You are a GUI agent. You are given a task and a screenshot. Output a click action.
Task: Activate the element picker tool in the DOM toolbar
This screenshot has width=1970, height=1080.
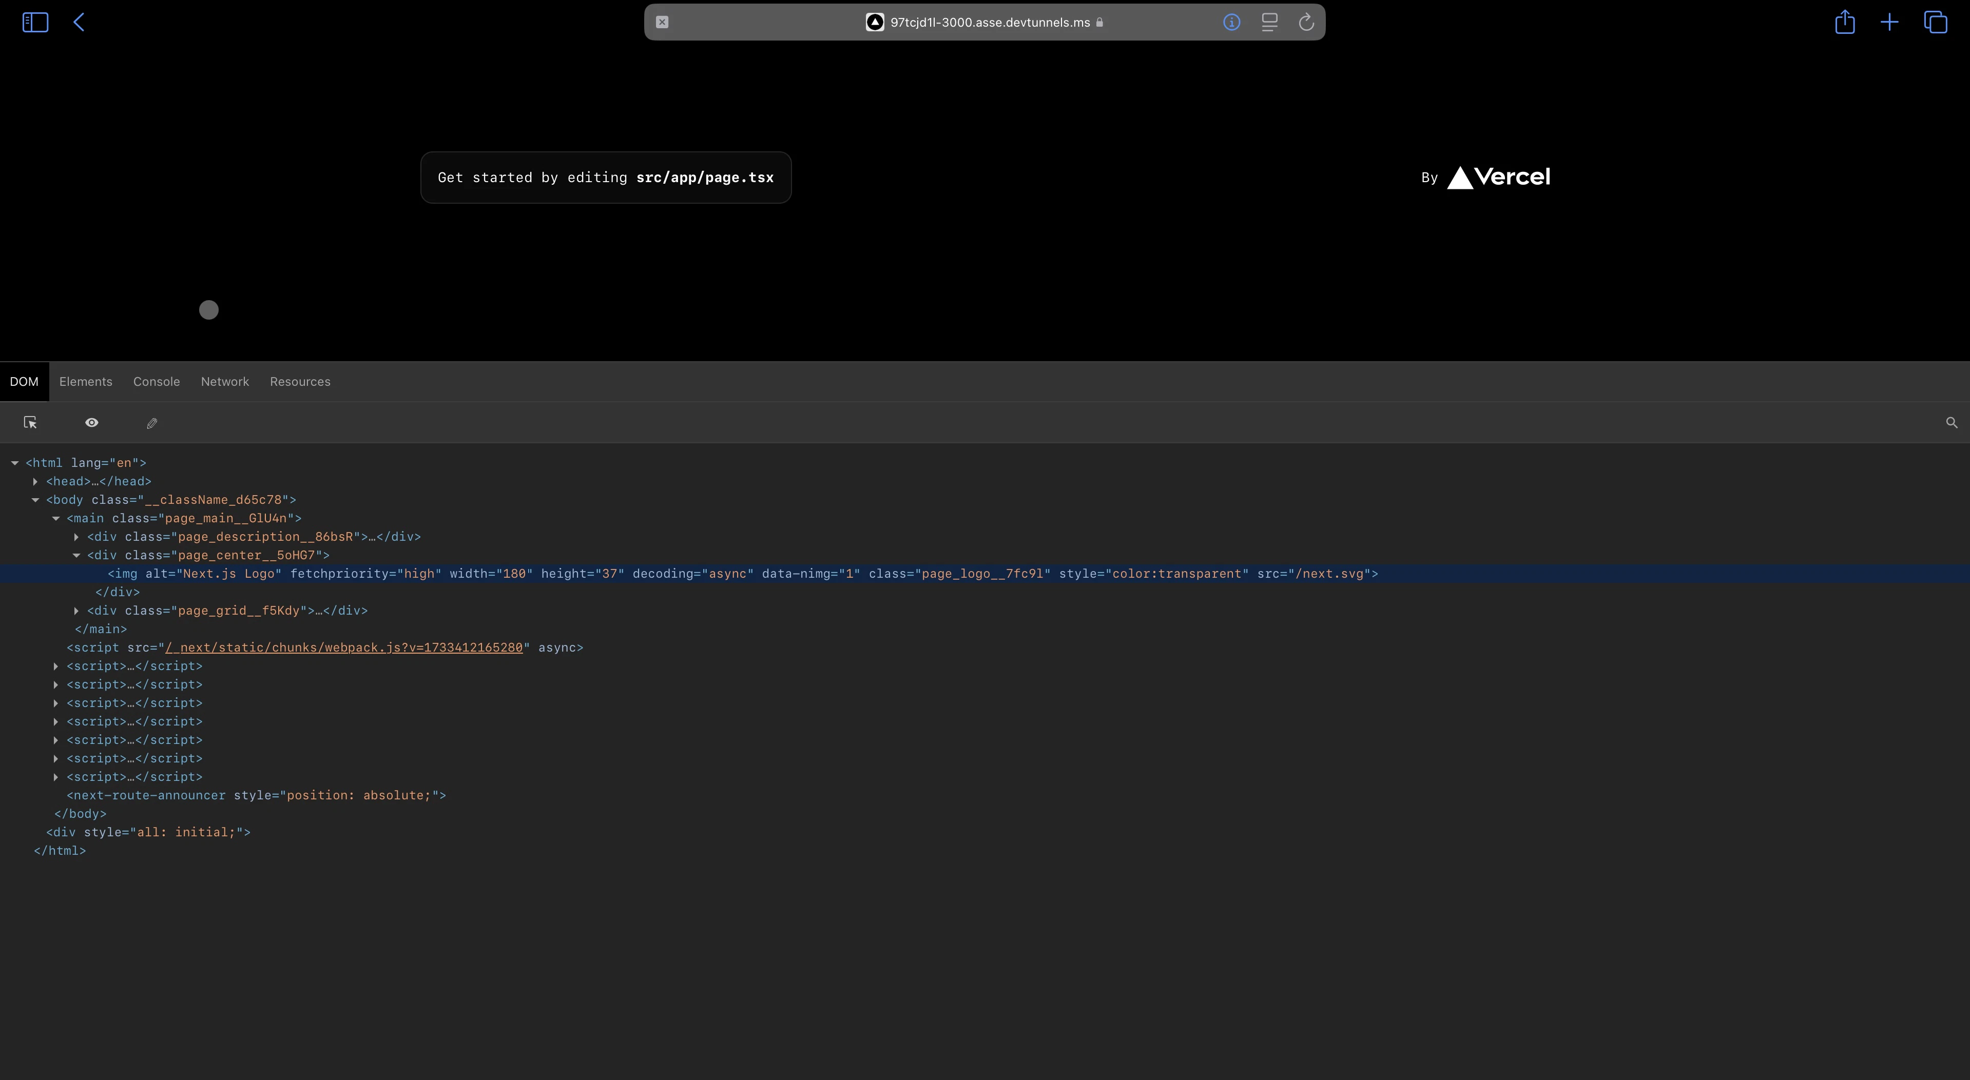(x=31, y=423)
